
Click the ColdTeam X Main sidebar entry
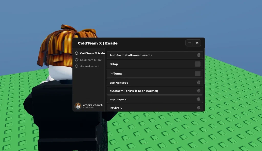coord(92,53)
